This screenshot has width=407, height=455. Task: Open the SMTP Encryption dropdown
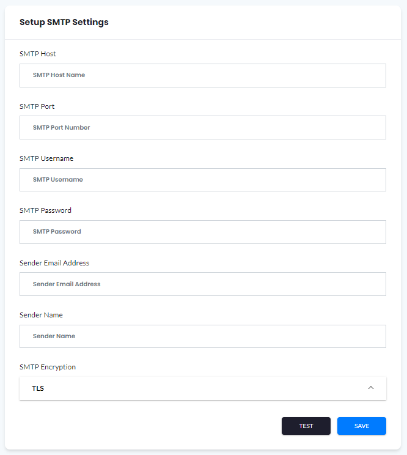[202, 388]
